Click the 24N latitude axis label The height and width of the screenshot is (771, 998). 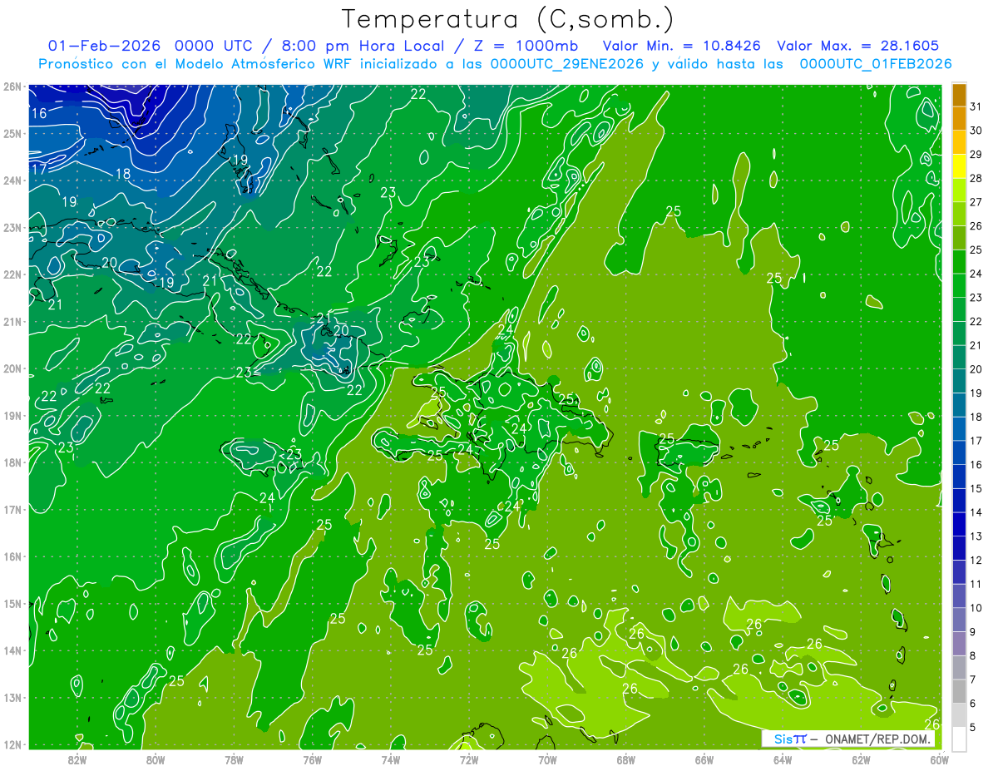12,180
